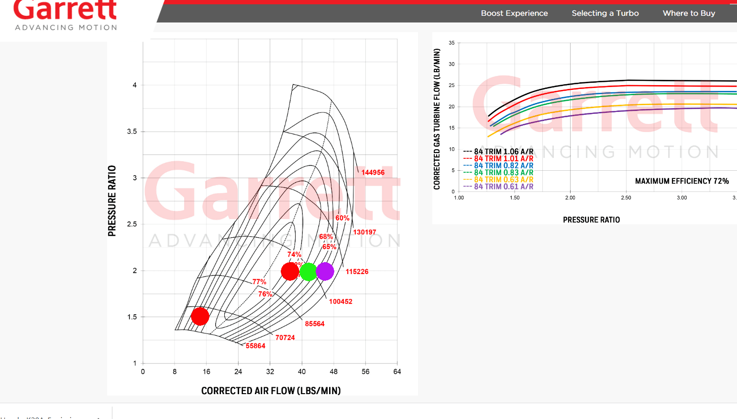737x419 pixels.
Task: Click the 115226 speed label on the compressor map
Action: point(357,271)
